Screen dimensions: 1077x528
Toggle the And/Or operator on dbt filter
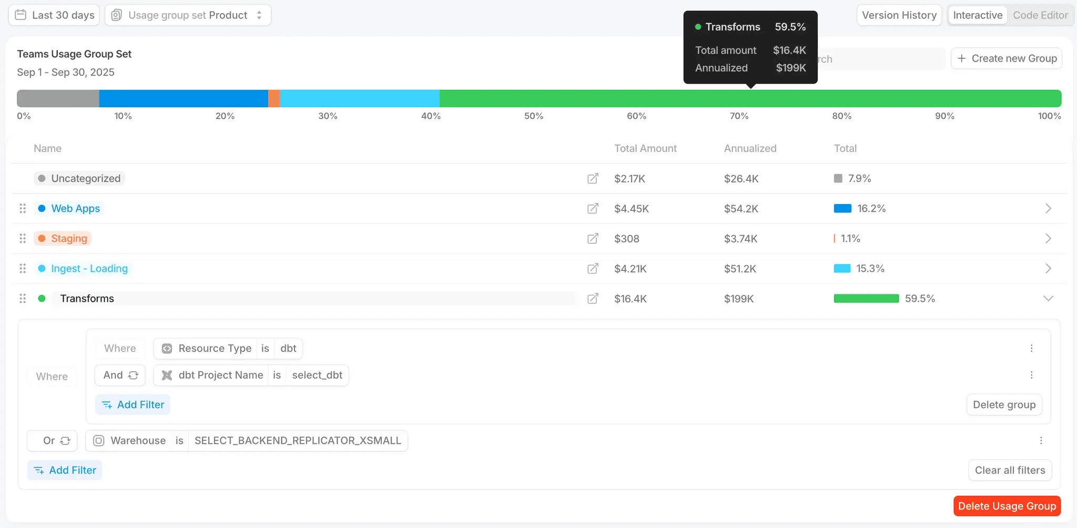(120, 375)
